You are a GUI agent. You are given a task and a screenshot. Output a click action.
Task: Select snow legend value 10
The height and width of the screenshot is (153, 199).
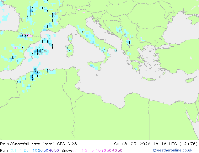point(98,151)
